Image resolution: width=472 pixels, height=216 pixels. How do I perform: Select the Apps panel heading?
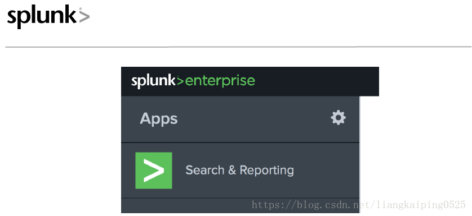tap(159, 119)
